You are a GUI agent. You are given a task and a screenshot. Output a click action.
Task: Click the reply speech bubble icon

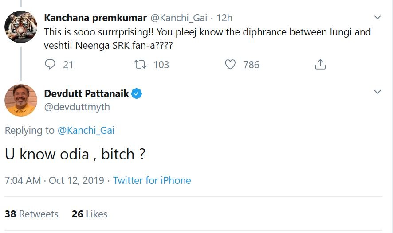coord(51,65)
